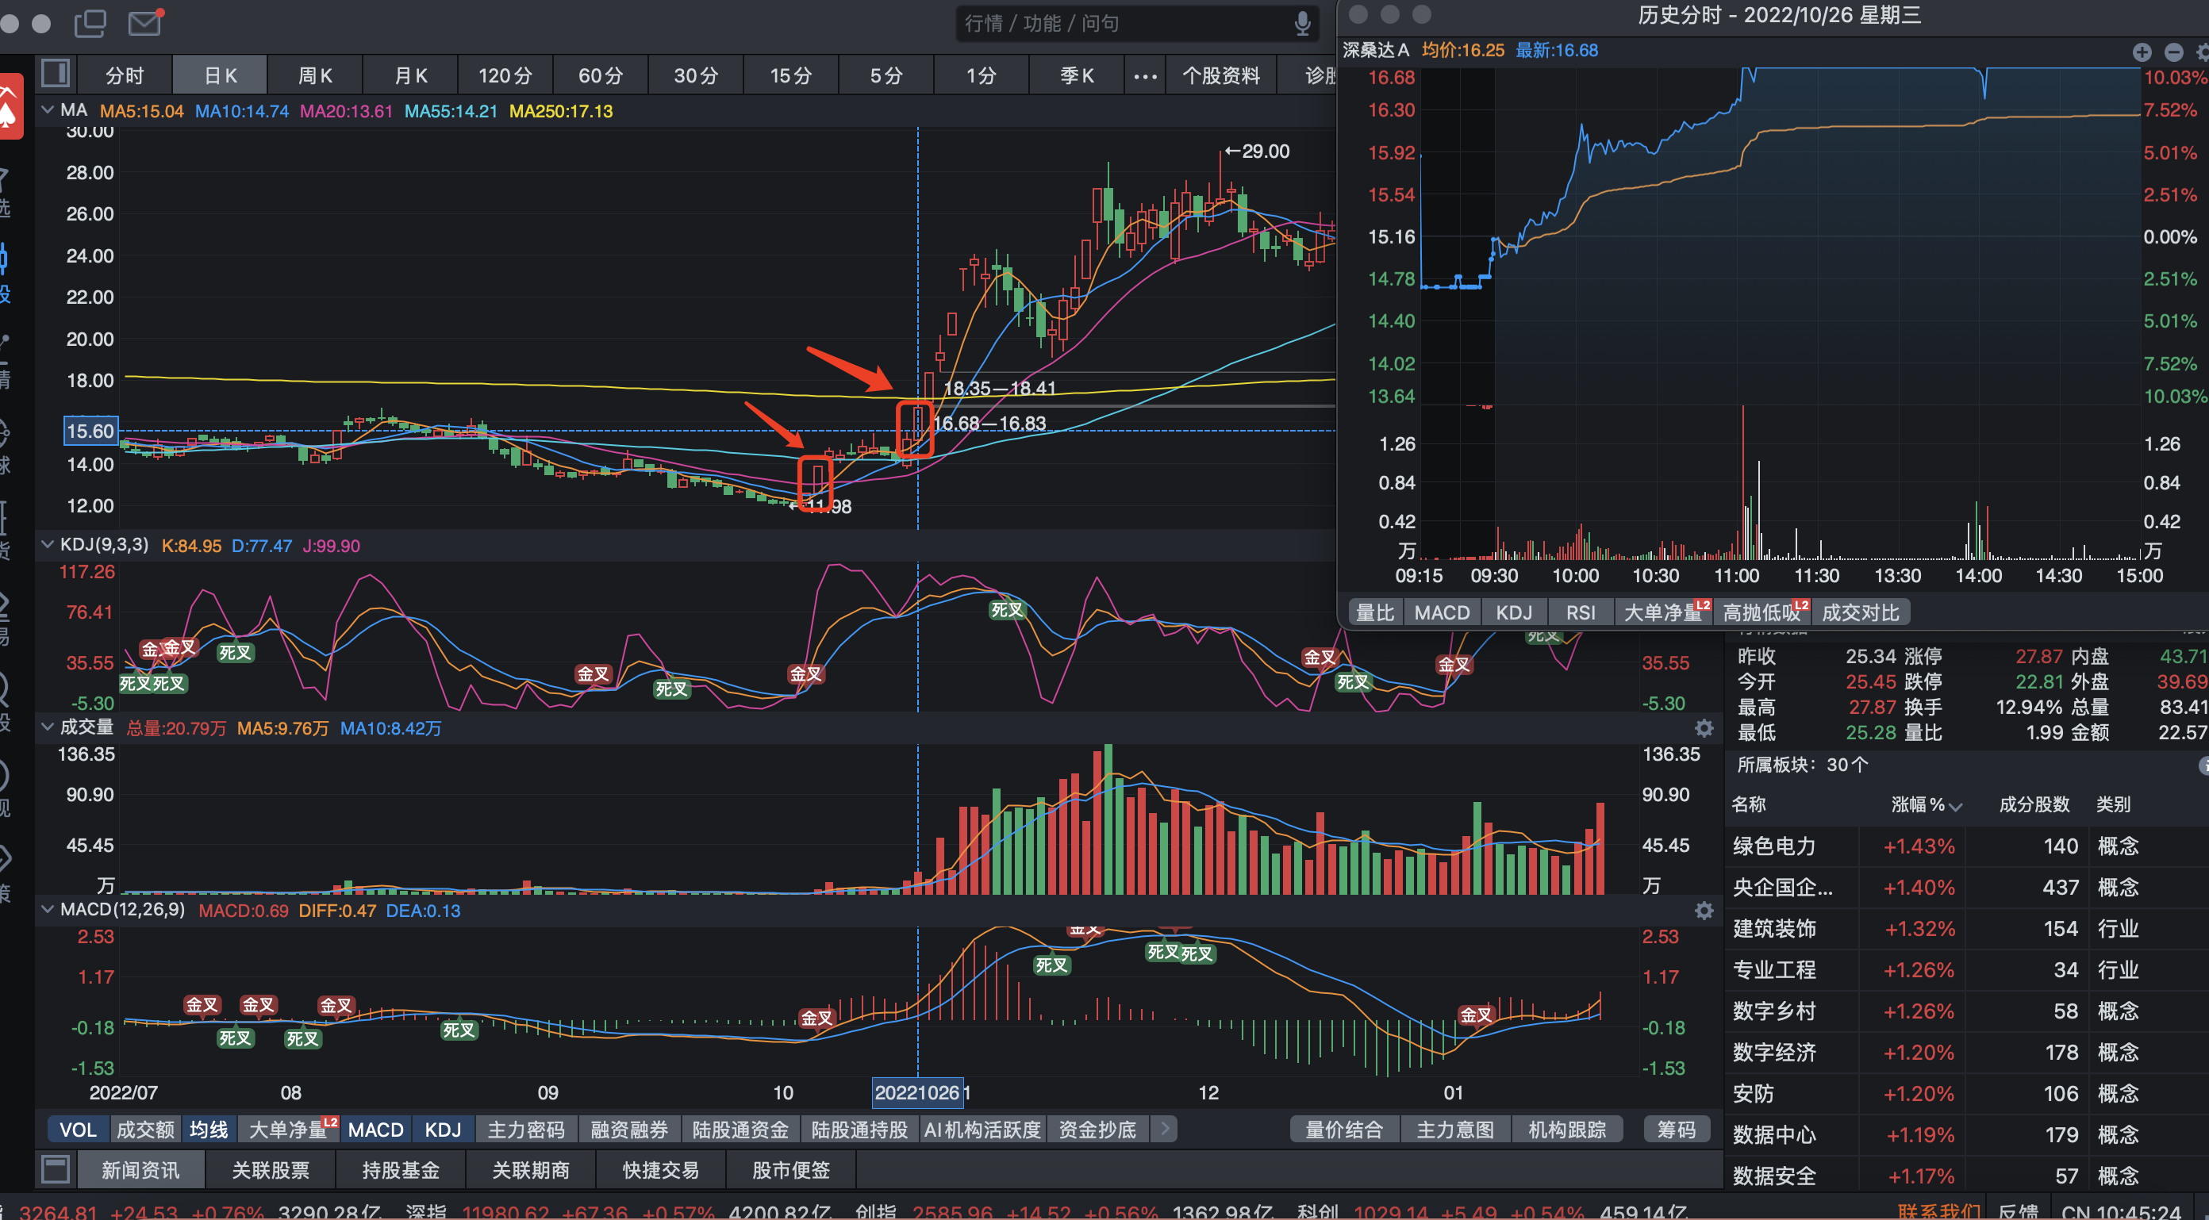Switch to 周K chart tab
The image size is (2209, 1220).
(315, 75)
